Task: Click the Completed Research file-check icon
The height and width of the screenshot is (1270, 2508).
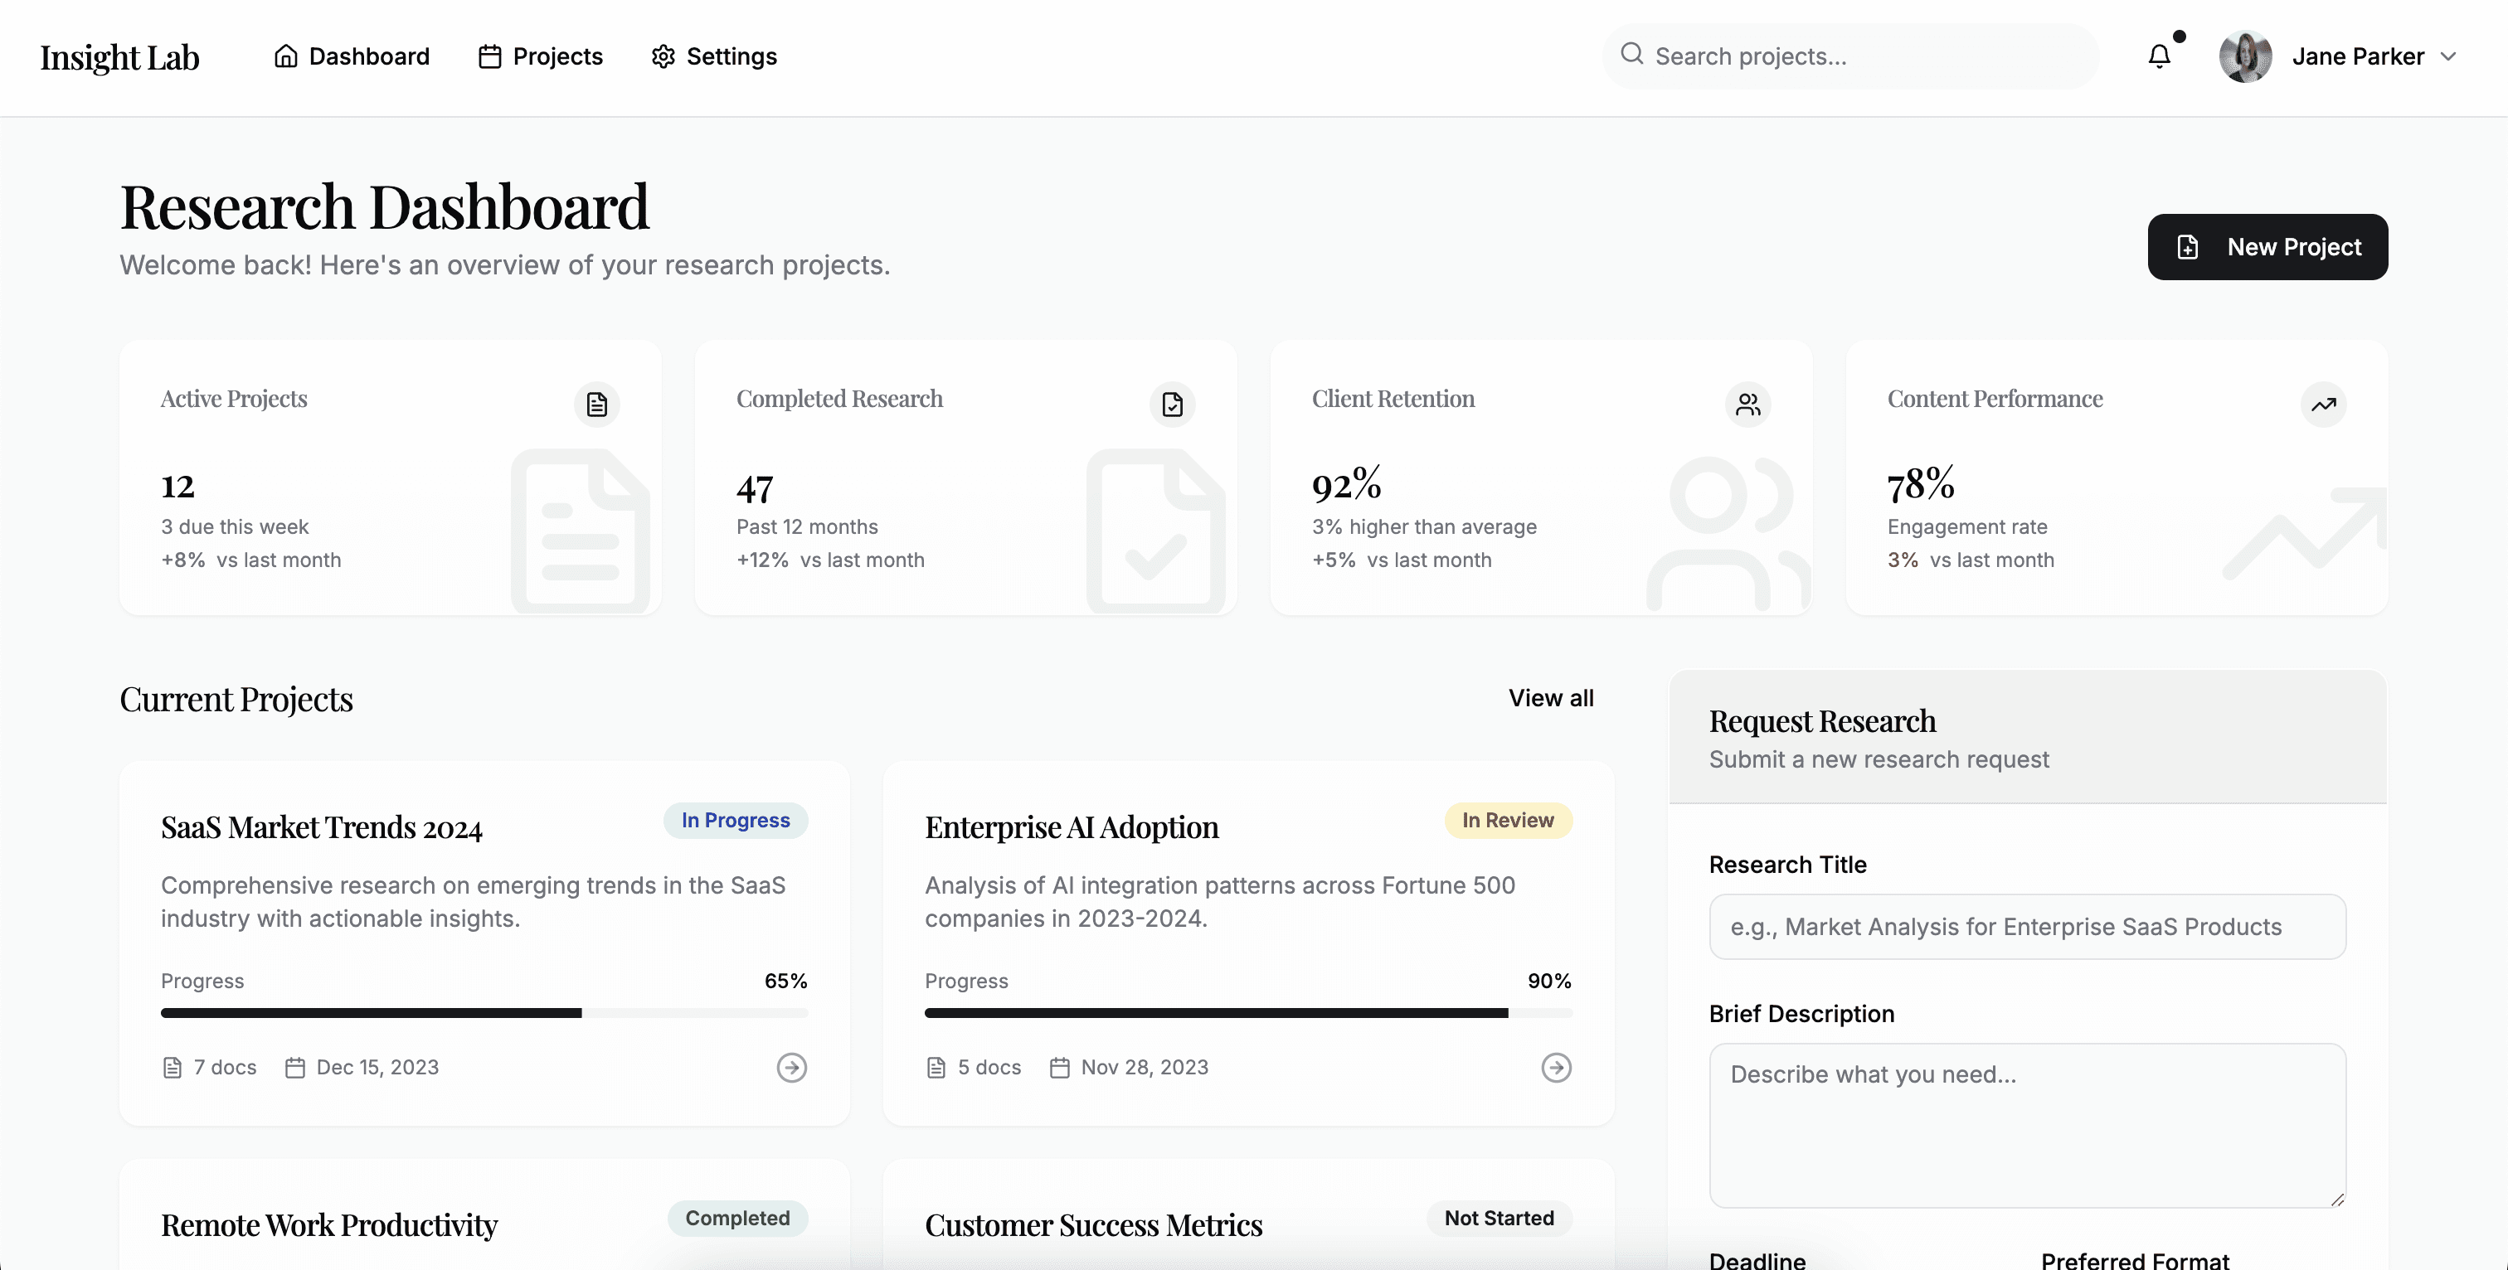Action: pos(1172,404)
